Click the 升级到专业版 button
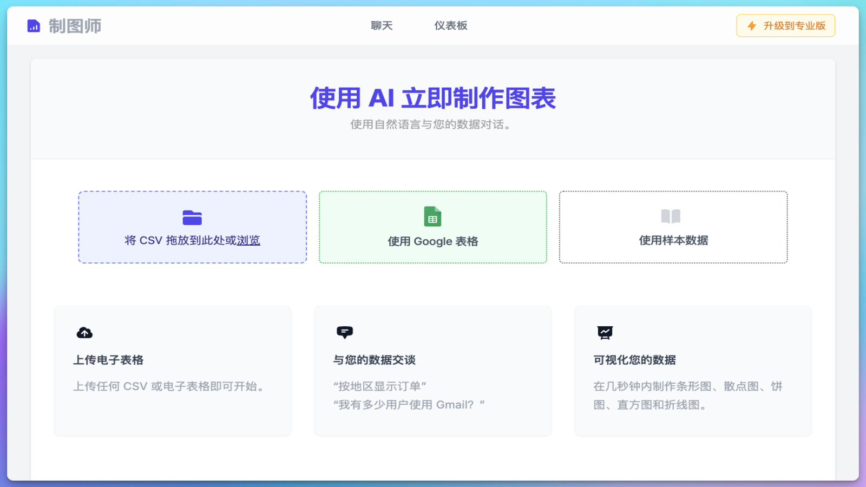The height and width of the screenshot is (487, 866). (785, 25)
